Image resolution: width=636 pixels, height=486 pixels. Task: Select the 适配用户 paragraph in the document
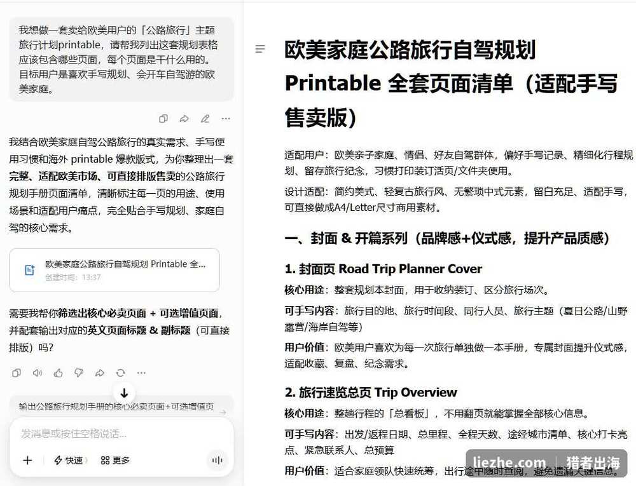(459, 163)
